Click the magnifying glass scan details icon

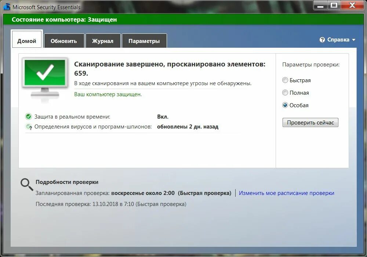click(27, 184)
